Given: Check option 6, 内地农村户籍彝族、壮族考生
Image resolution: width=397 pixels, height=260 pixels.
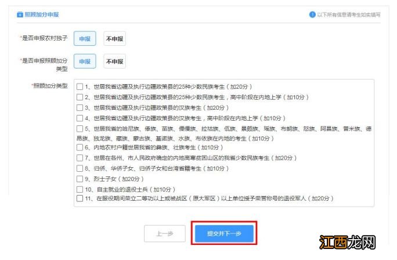Looking at the screenshot, I should click(x=80, y=147).
